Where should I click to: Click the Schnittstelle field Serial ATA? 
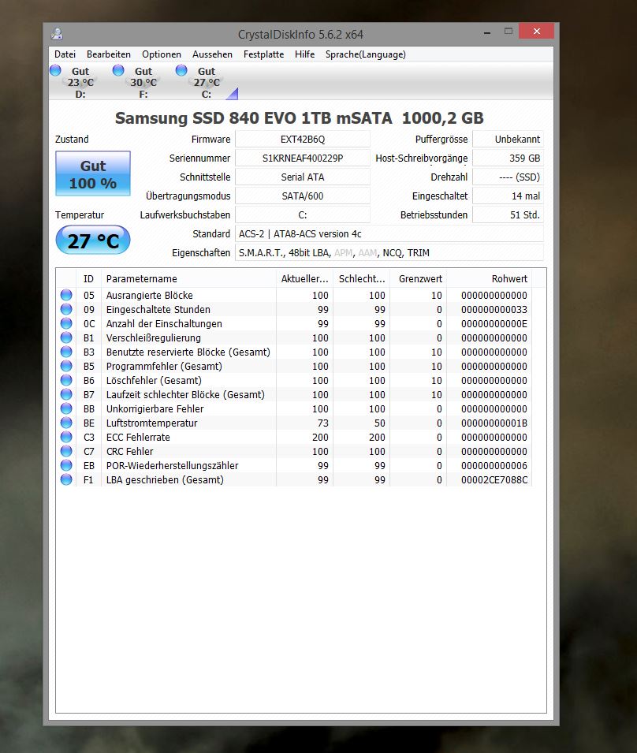pos(303,177)
